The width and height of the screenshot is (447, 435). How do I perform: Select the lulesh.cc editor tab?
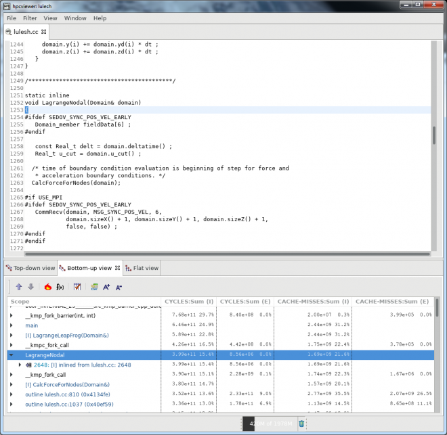[x=26, y=32]
